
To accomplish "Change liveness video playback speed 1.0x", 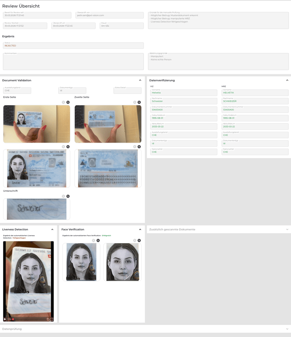I will tap(9, 319).
